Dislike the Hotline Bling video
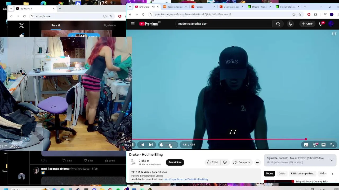Viewport: 339px width, 190px height. pyautogui.click(x=225, y=162)
